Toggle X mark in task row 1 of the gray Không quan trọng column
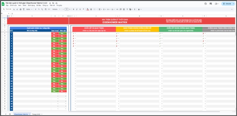The image size is (237, 116). click(204, 33)
